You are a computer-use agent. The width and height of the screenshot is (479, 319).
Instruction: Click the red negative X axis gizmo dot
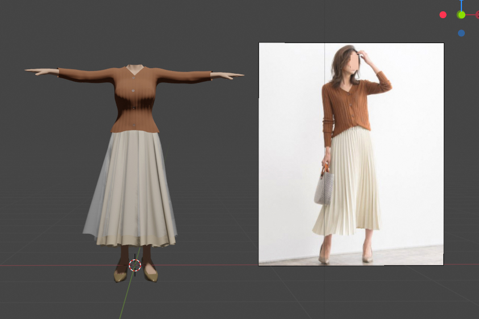point(443,15)
